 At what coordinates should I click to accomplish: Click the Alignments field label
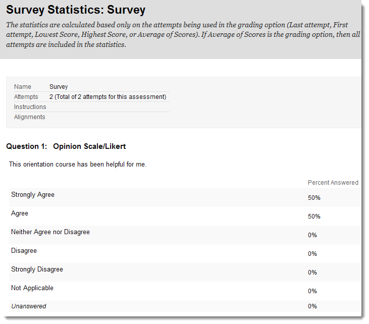29,117
